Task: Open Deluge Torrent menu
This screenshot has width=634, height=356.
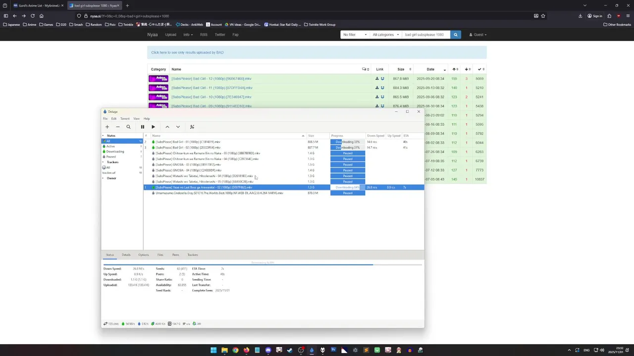Action: (x=125, y=119)
